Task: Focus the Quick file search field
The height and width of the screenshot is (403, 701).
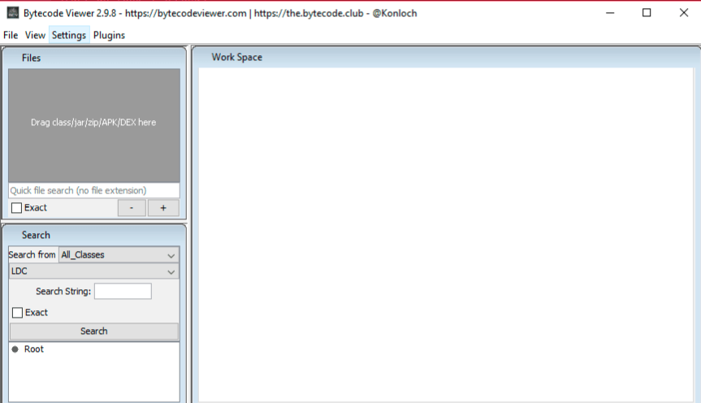Action: (94, 191)
